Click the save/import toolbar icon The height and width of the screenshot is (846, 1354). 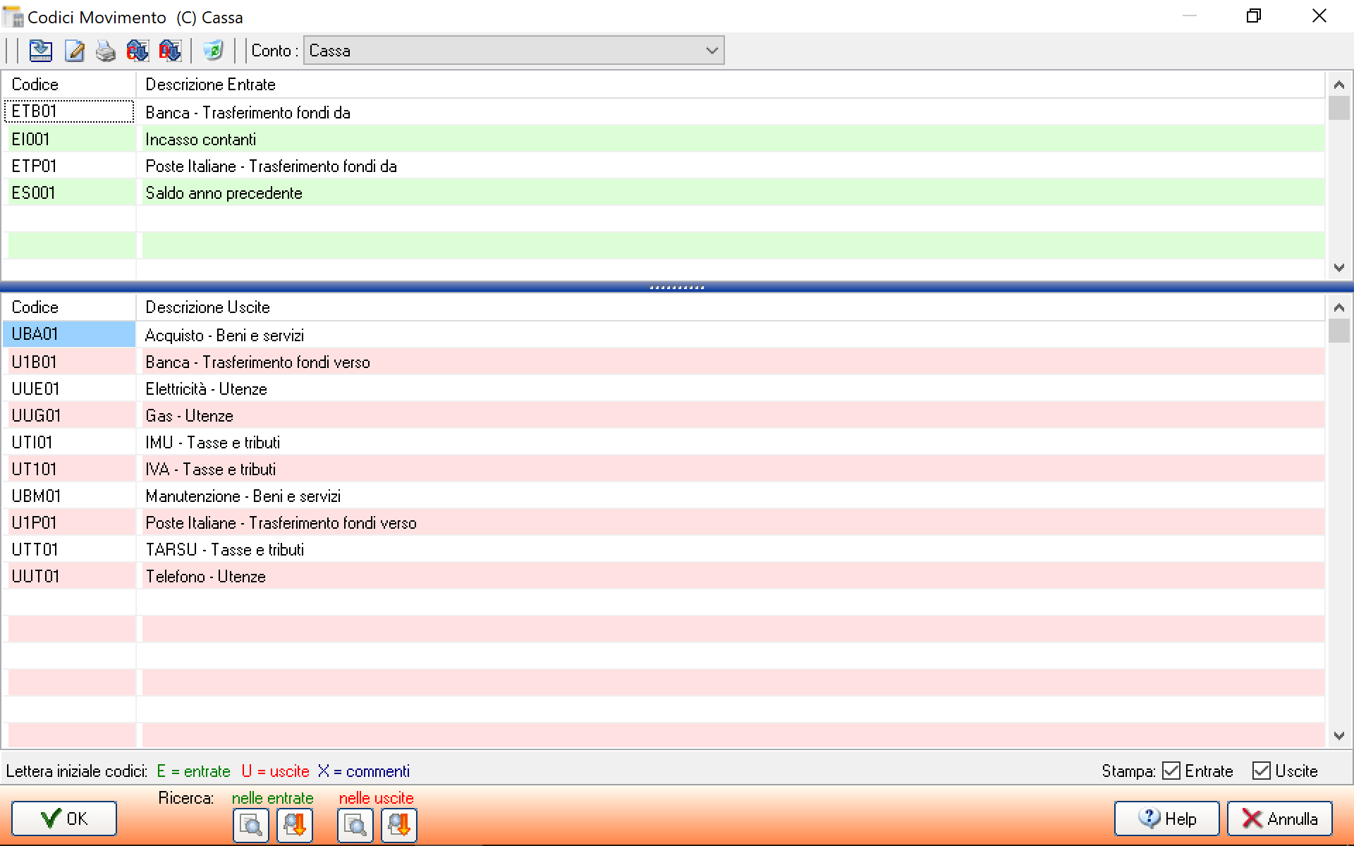click(41, 51)
